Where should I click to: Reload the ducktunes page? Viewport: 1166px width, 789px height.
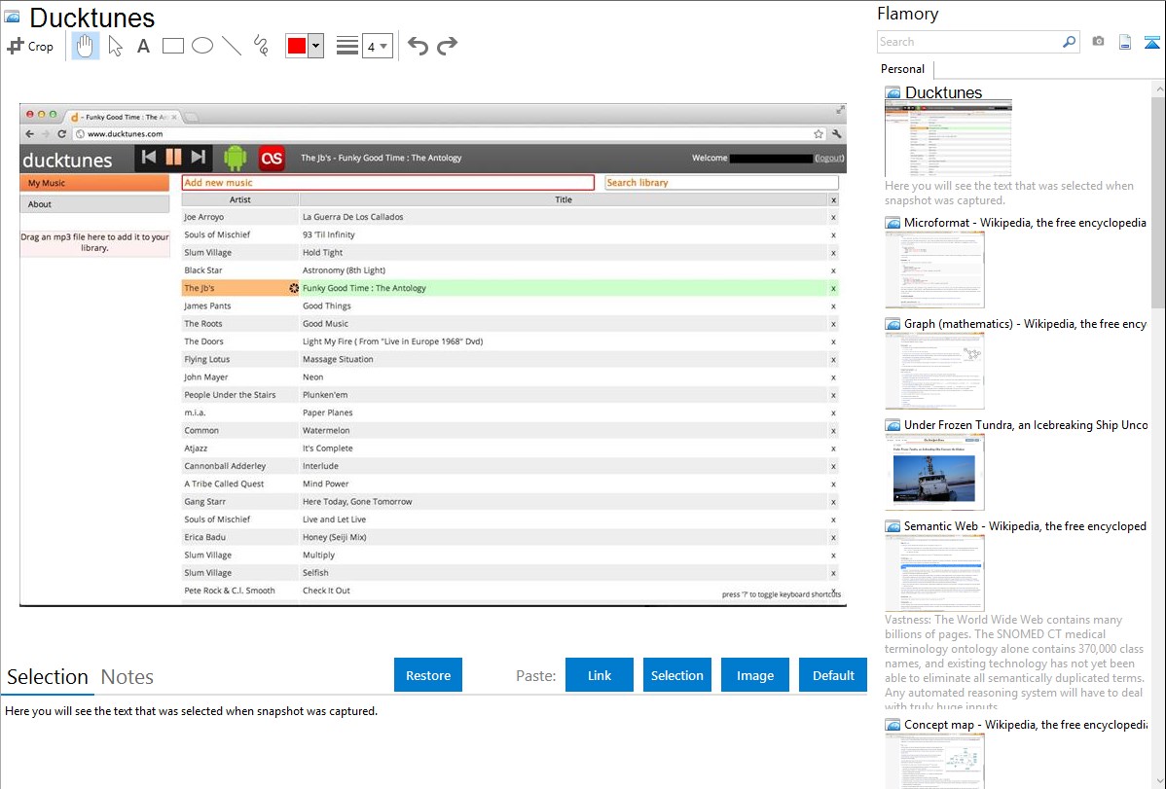point(61,134)
